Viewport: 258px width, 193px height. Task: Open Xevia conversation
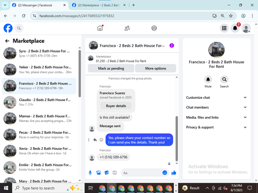[39, 151]
